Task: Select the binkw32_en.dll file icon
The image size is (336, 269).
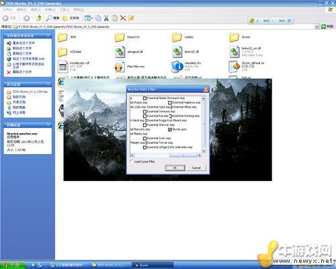Action: click(235, 52)
